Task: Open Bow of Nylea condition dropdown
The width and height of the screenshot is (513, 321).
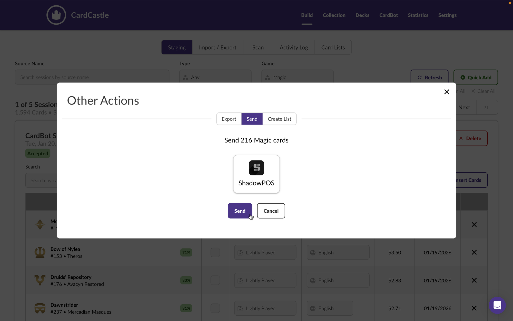Action: (x=265, y=252)
